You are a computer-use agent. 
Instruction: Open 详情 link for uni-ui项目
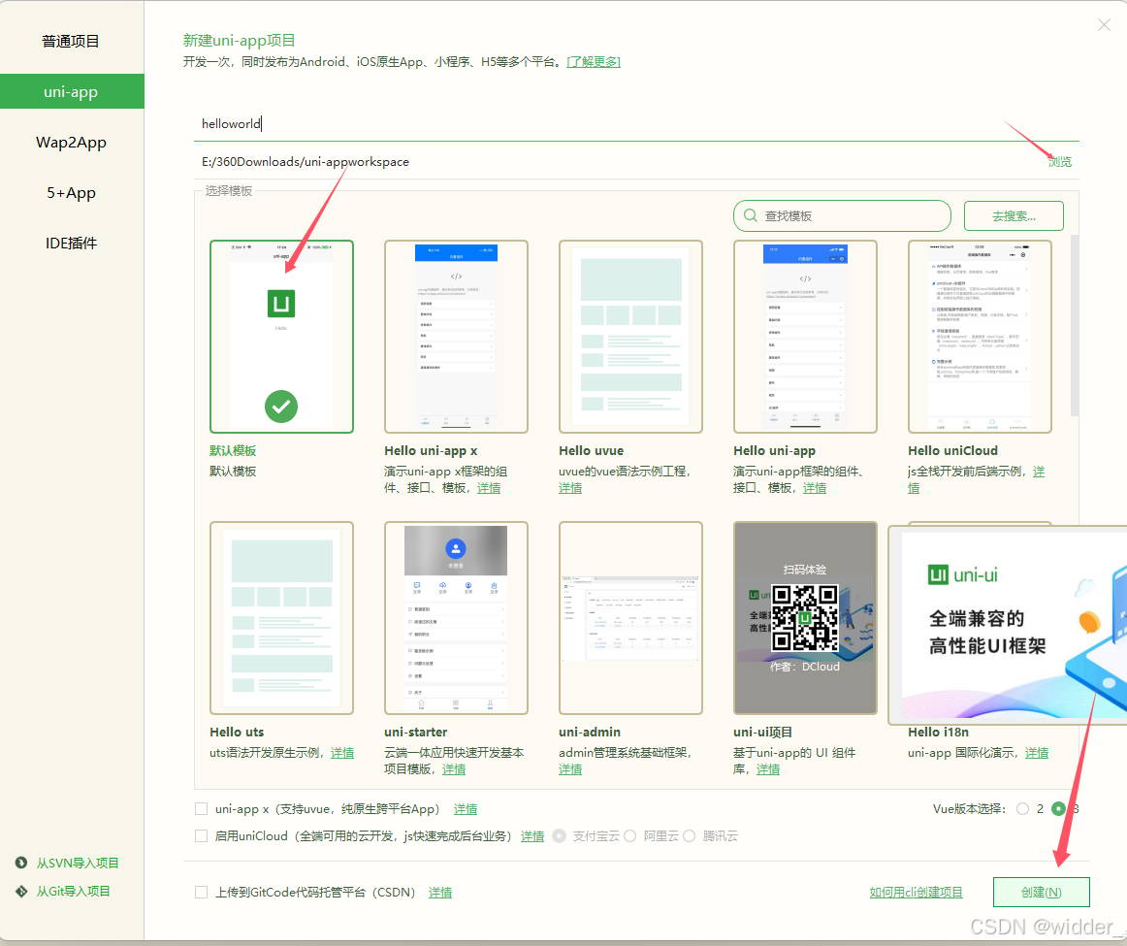coord(768,769)
